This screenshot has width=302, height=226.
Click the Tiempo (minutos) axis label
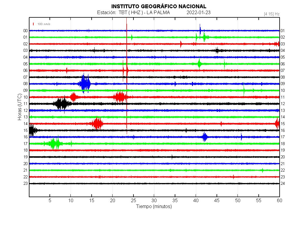(154, 207)
